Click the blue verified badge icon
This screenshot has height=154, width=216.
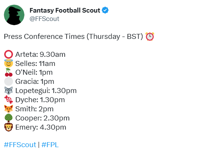click(105, 10)
